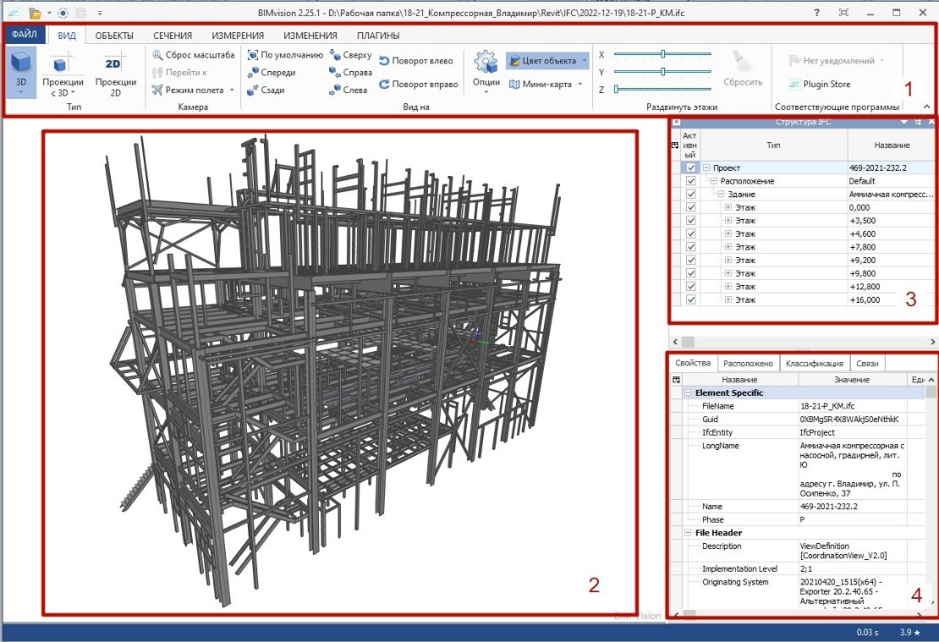Expand the floor +3,500 tree node
The height and width of the screenshot is (642, 939).
coord(728,221)
